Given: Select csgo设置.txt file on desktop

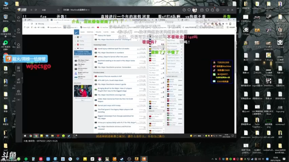Looking at the screenshot, I should (257, 83).
